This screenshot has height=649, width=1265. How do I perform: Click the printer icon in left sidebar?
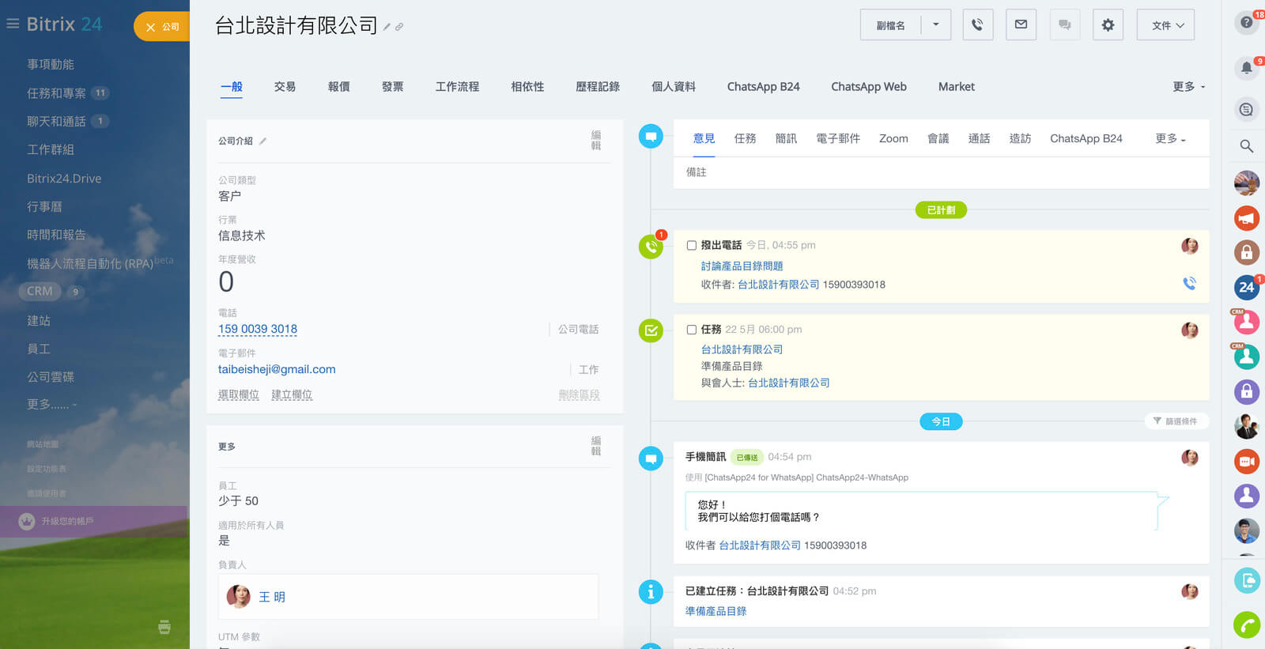click(x=164, y=627)
